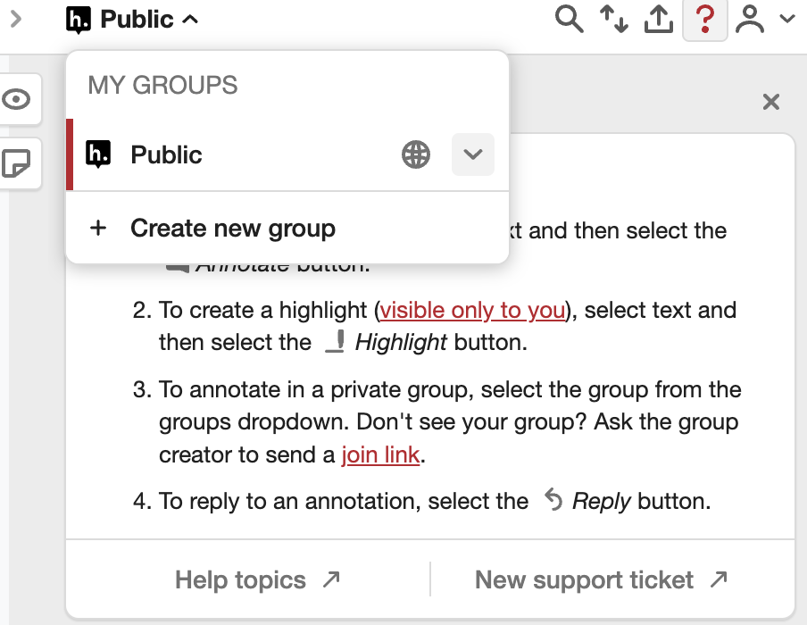Open the share annotations icon
The height and width of the screenshot is (625, 807).
tap(659, 19)
